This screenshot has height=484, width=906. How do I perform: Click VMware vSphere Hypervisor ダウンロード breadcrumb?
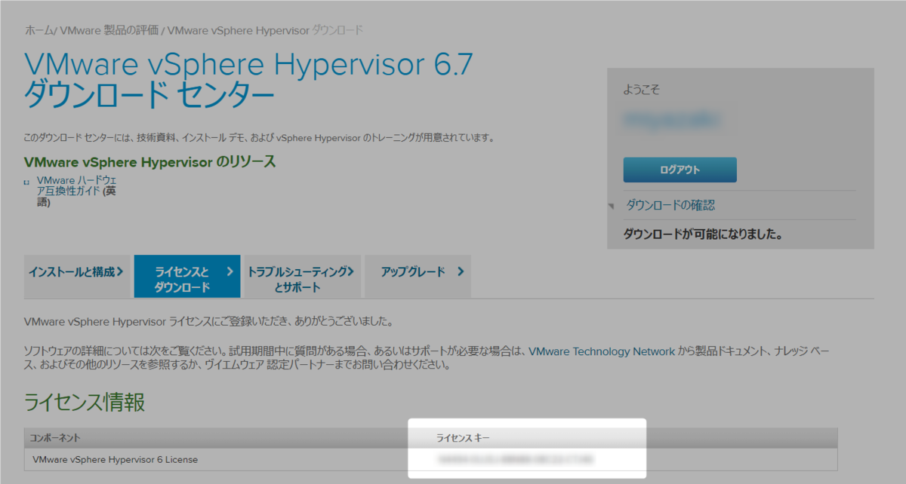[265, 30]
